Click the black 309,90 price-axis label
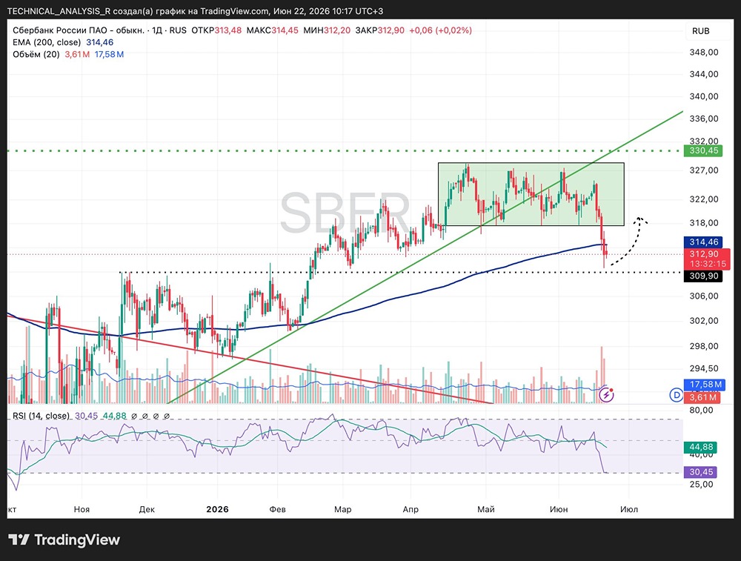741x561 pixels. coord(704,276)
